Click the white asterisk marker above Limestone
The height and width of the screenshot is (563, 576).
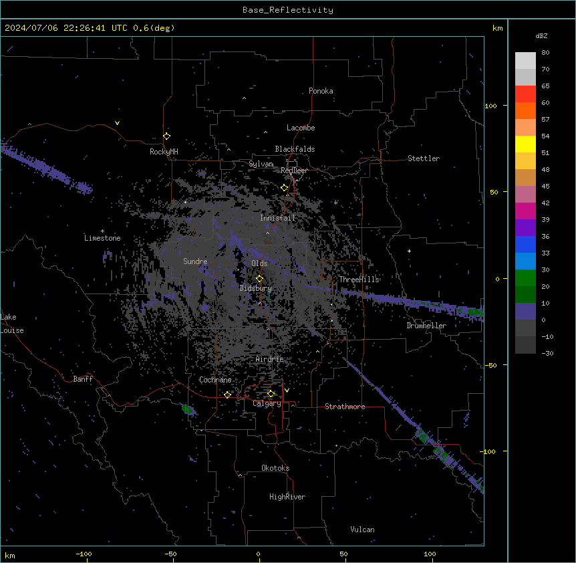[x=102, y=231]
